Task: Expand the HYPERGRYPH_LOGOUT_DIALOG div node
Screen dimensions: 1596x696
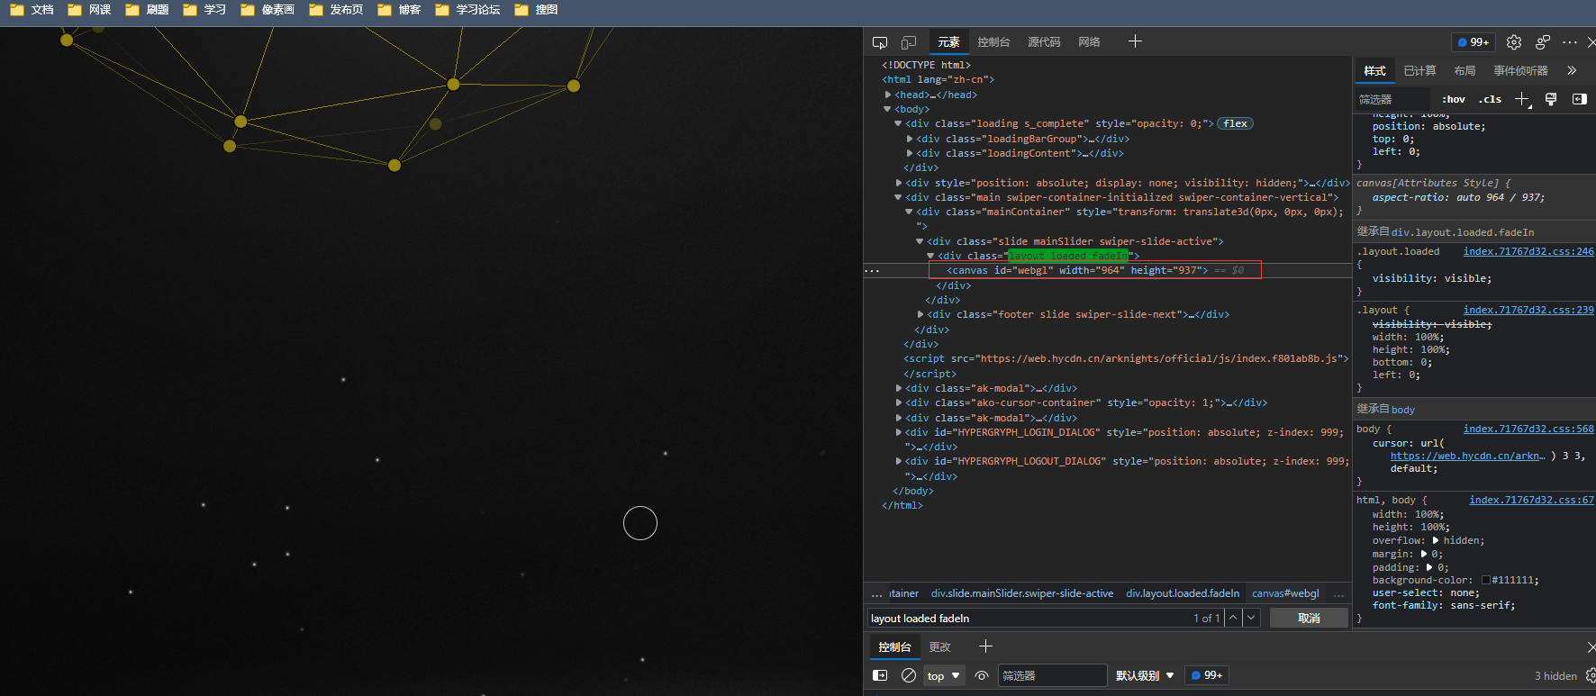Action: [899, 461]
